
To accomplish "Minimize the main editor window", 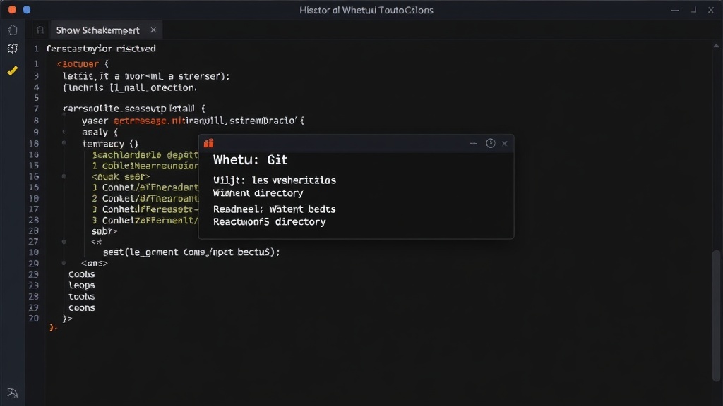I will (675, 10).
